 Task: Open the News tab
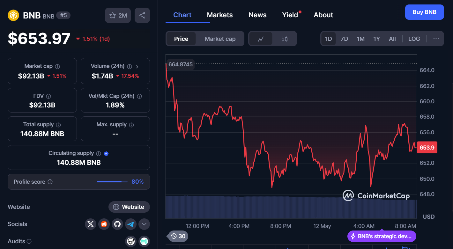tap(257, 15)
